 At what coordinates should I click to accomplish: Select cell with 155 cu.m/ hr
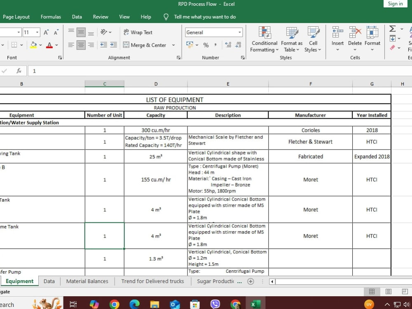click(x=156, y=180)
